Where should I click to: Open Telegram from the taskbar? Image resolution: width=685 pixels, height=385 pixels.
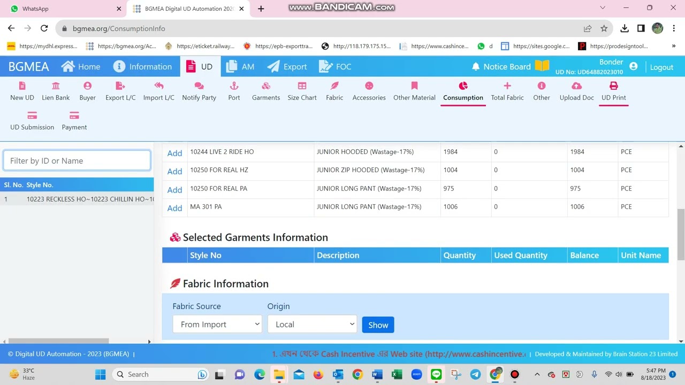(475, 374)
